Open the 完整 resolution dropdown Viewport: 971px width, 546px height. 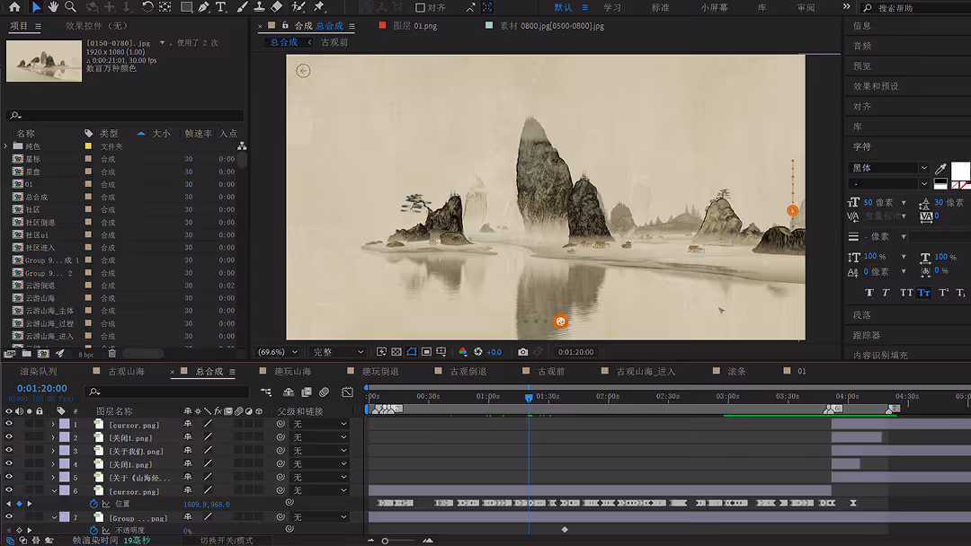(337, 351)
